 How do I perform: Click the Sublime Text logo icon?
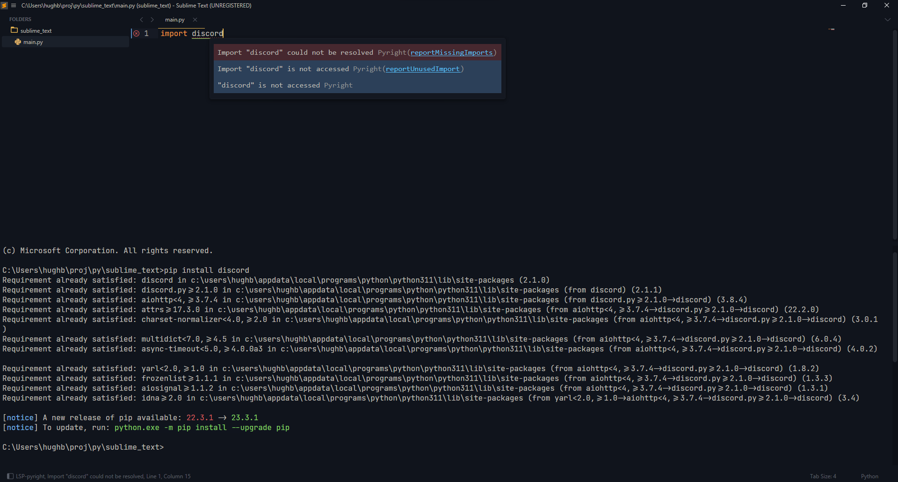click(5, 6)
